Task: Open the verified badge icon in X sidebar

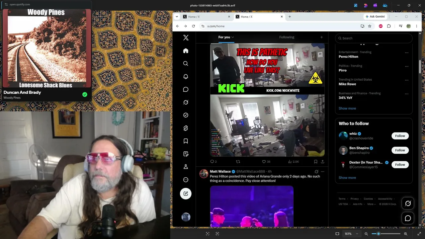Action: [186, 115]
